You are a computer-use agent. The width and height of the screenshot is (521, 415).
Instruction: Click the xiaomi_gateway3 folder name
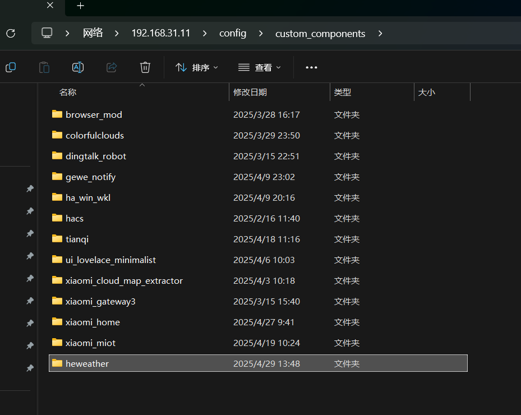coord(100,302)
